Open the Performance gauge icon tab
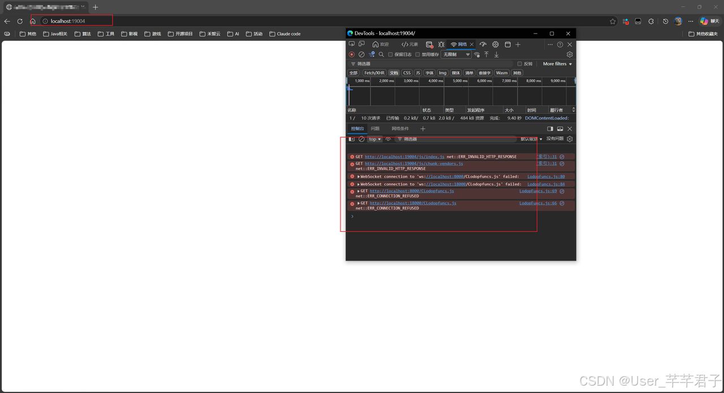This screenshot has height=393, width=724. (x=482, y=44)
